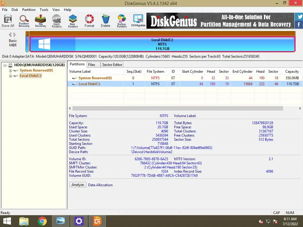Screen dimensions: 303x227
Task: Expand the Local Disk(C:) tree node
Action: pyautogui.click(x=10, y=76)
